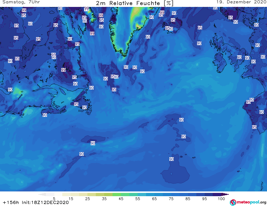Click the '90' label above the large southern blob

click(172, 159)
